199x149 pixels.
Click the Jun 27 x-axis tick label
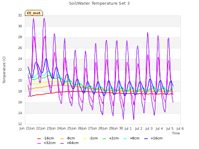pyautogui.click(x=87, y=129)
